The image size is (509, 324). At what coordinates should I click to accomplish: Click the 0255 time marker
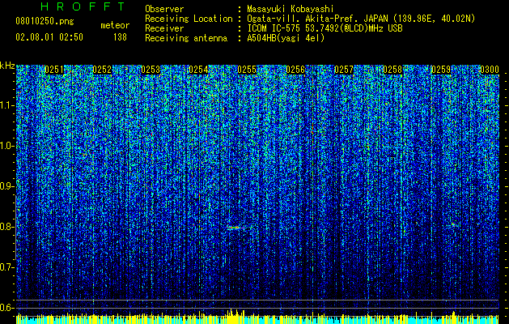[247, 70]
